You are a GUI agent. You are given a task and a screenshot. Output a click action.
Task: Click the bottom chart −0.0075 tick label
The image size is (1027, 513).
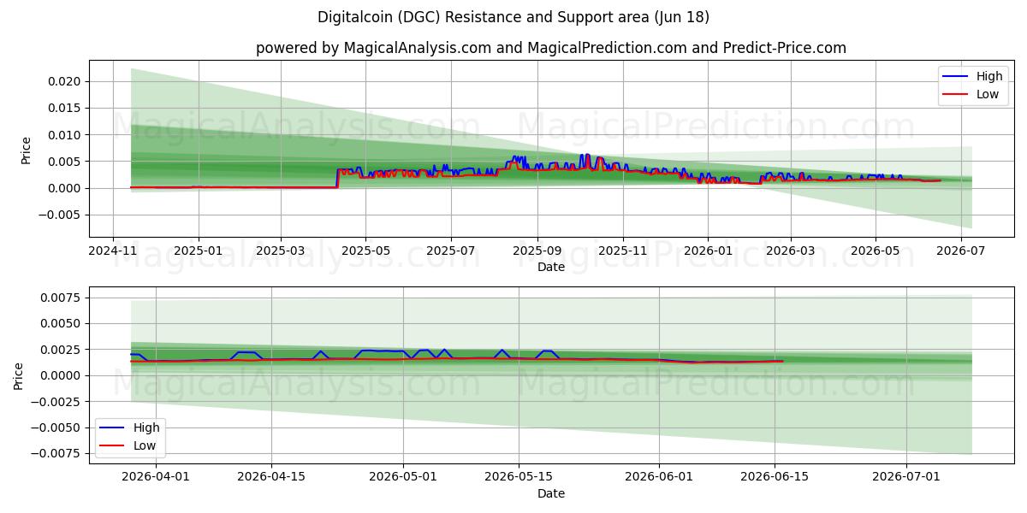coord(56,454)
